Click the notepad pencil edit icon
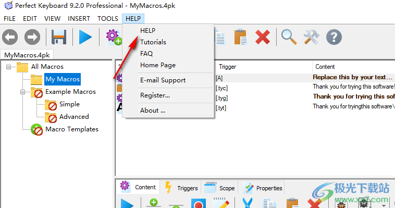Viewport: 395px width, 208px height. [221, 203]
